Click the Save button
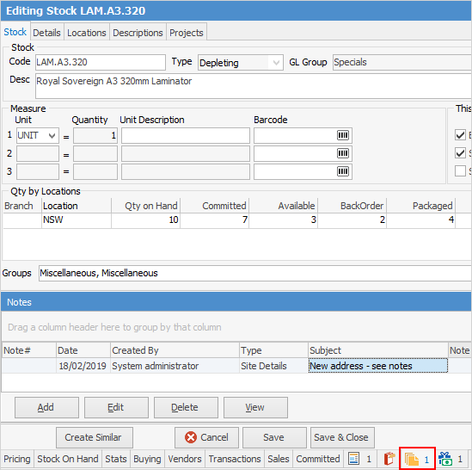This screenshot has height=470, width=472. pyautogui.click(x=274, y=437)
